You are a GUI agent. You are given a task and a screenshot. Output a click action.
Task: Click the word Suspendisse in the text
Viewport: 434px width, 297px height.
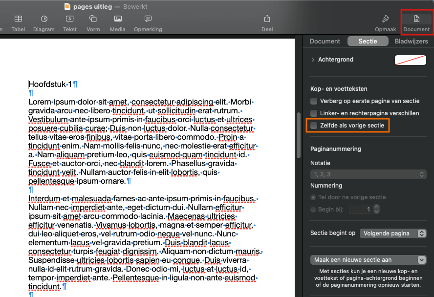(x=51, y=260)
